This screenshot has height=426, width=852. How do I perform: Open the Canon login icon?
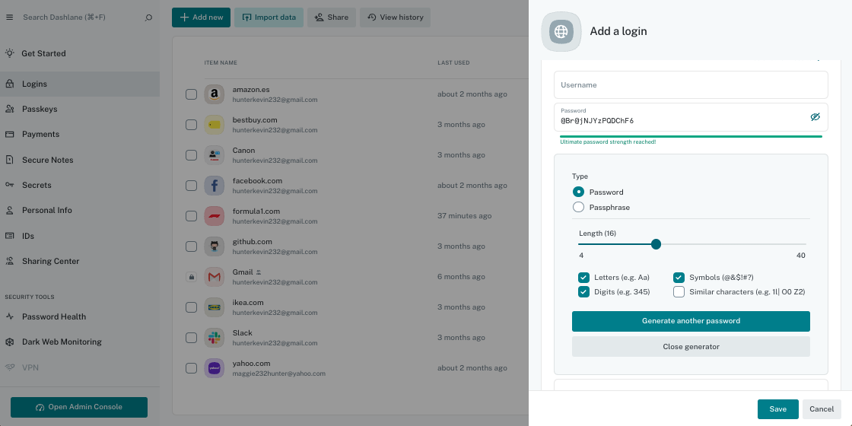pos(214,155)
